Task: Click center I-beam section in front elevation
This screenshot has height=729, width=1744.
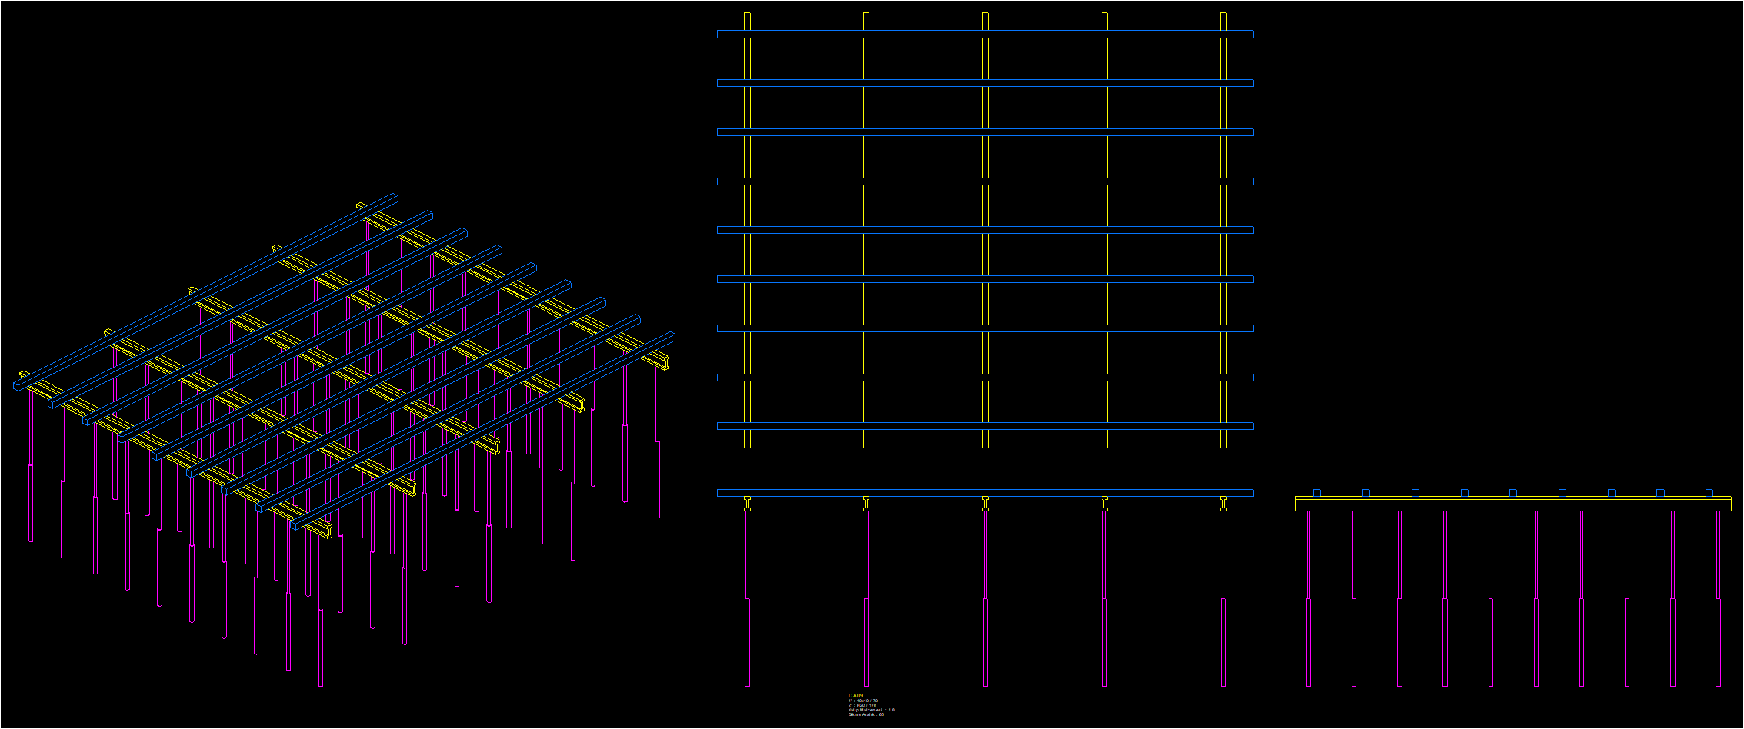Action: (x=985, y=504)
